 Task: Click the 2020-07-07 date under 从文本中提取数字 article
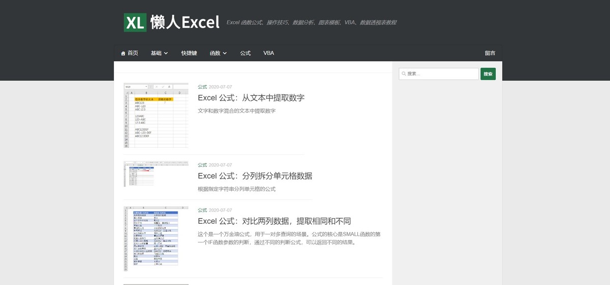[x=220, y=87]
